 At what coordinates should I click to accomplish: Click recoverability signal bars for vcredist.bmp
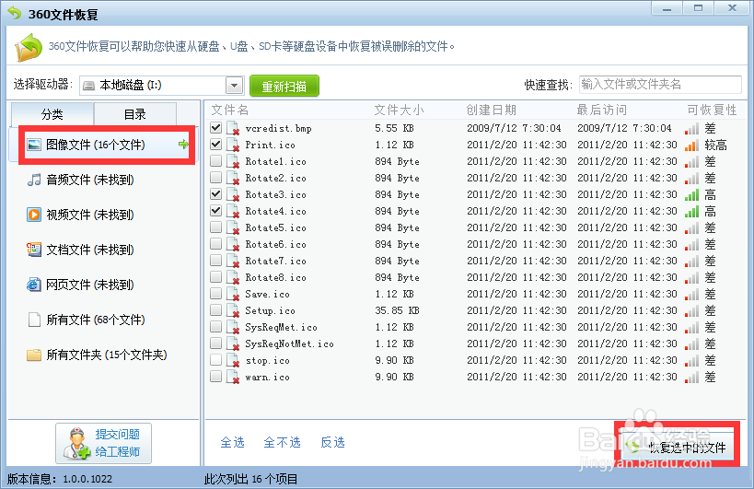(692, 128)
